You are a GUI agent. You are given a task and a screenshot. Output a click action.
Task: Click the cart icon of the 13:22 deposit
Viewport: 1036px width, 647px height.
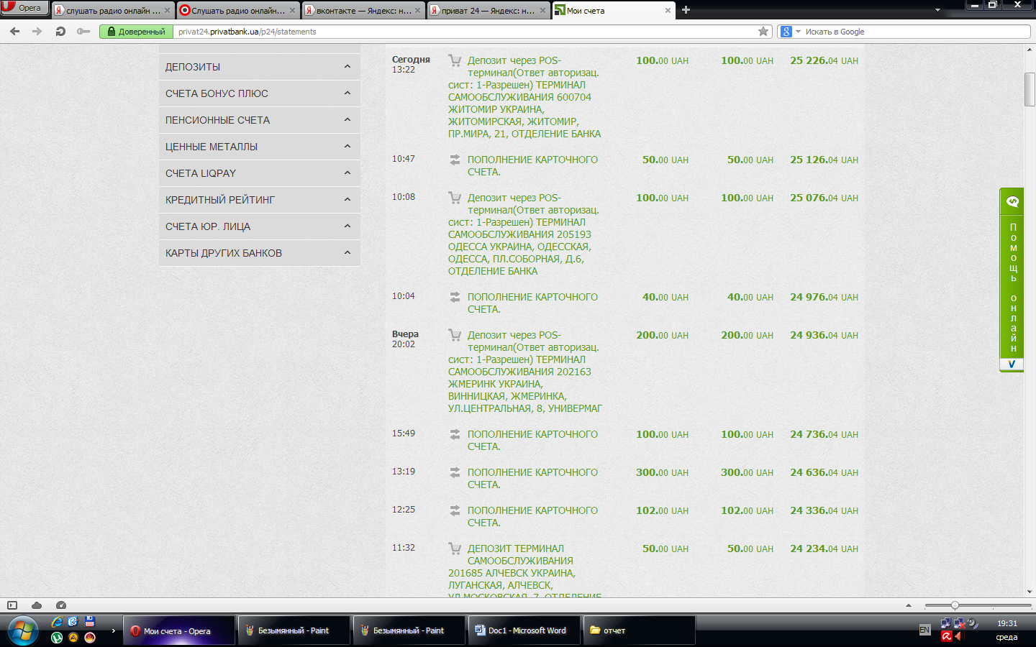pos(455,60)
